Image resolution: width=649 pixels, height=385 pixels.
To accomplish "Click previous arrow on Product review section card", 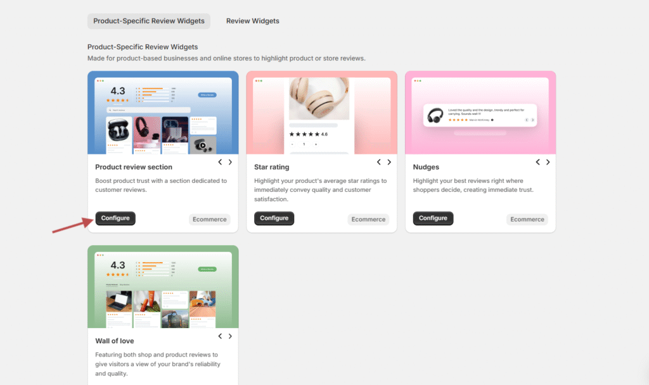I will point(220,162).
